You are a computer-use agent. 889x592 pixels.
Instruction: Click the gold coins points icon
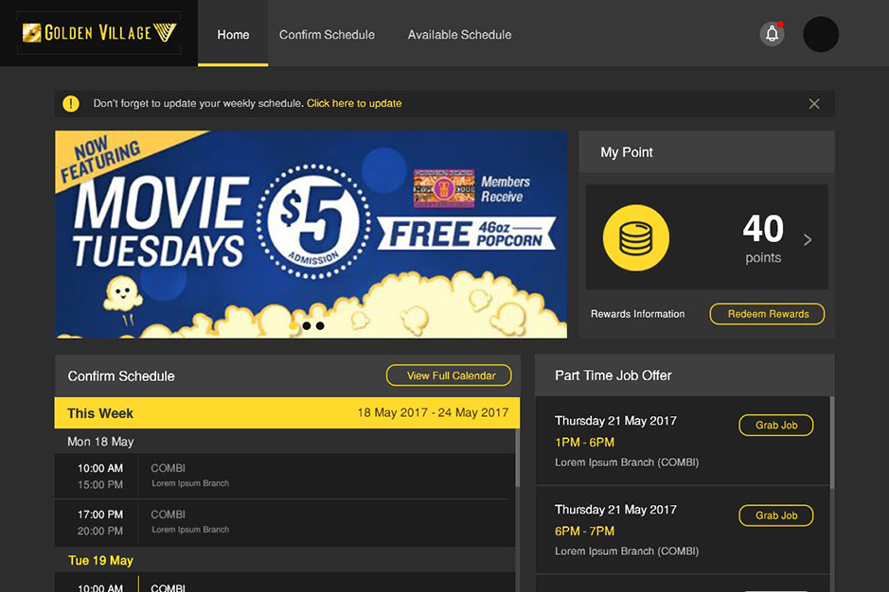(635, 237)
